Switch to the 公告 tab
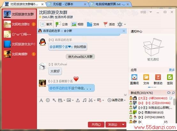The image size is (177, 131). pos(62,24)
